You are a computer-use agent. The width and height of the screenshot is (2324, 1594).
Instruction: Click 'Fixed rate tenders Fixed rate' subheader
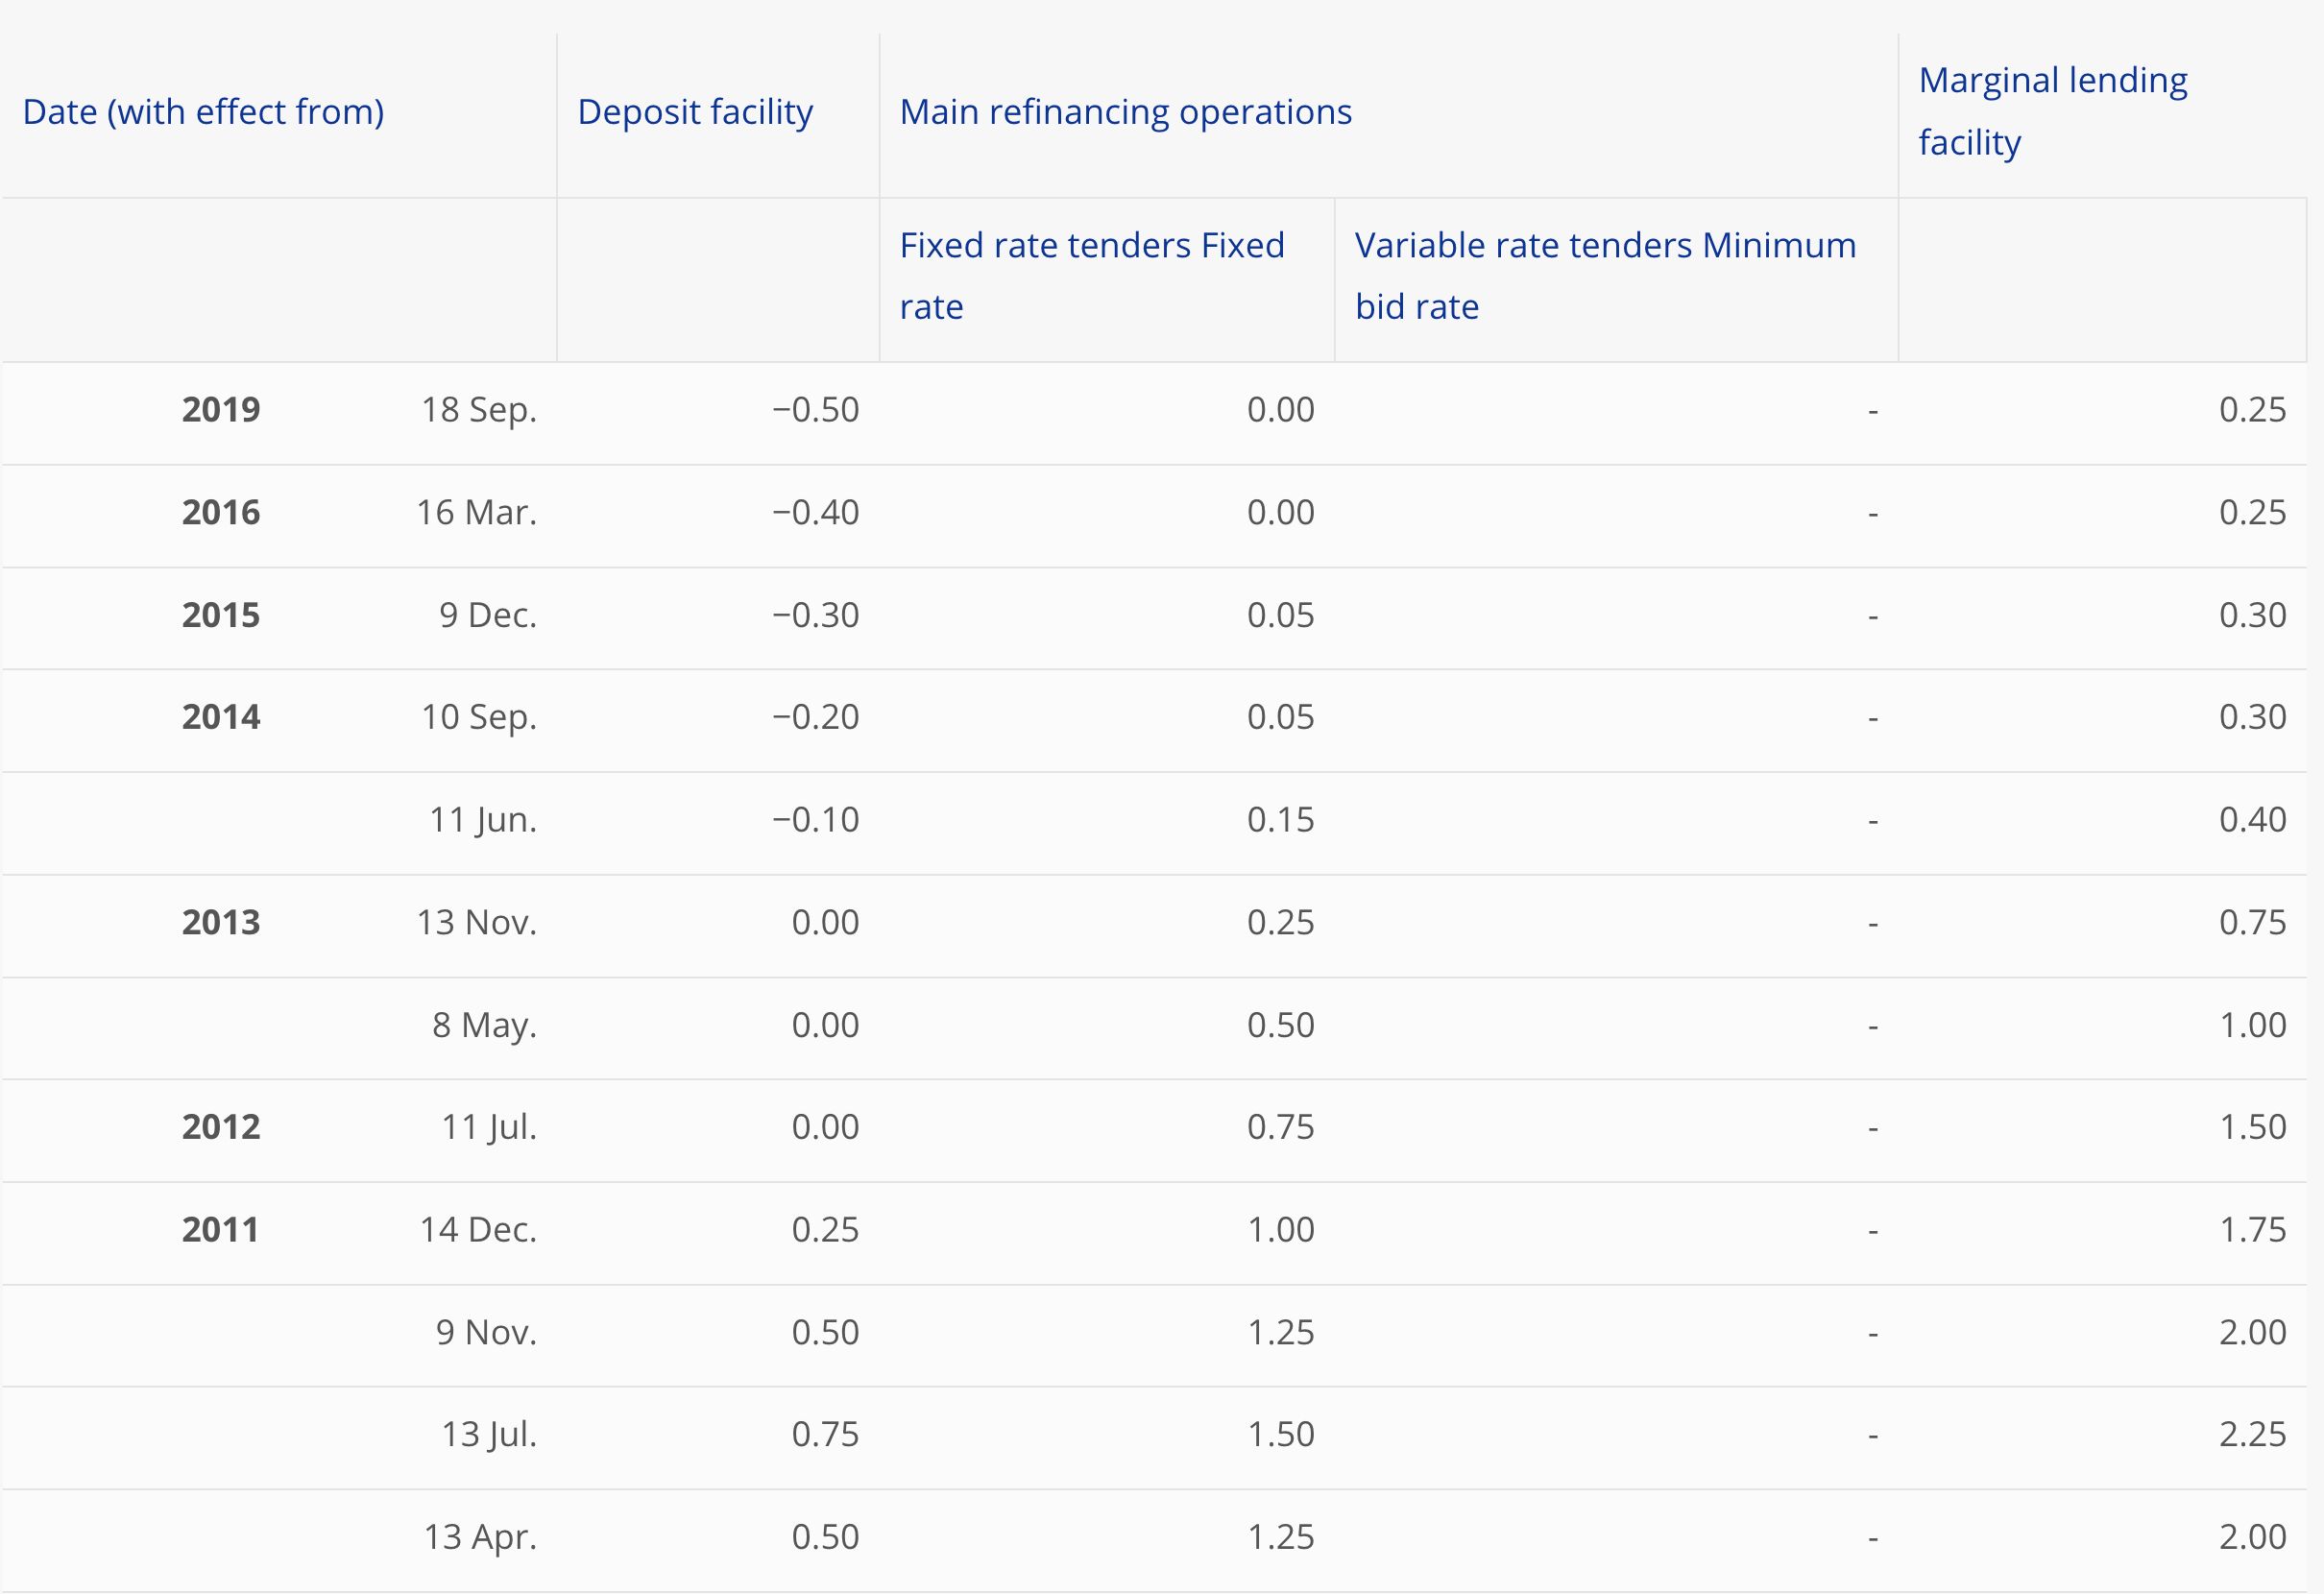[x=1091, y=275]
